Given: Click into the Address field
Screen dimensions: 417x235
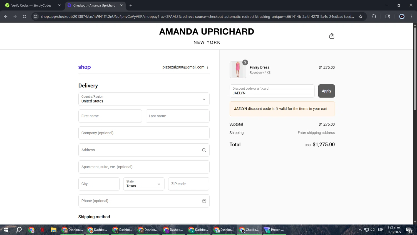Looking at the screenshot, I should click(144, 150).
